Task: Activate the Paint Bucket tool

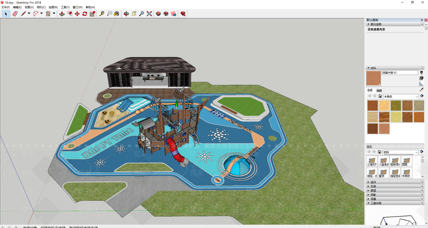Action: (x=117, y=14)
